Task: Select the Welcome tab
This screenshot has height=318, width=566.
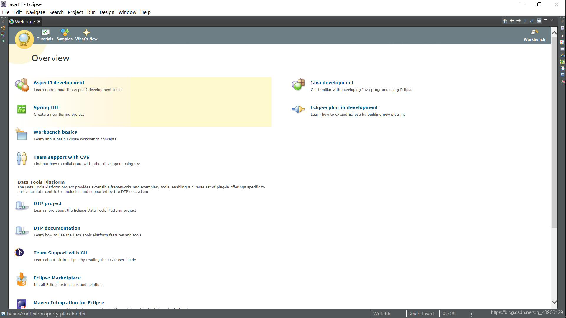Action: coord(25,21)
